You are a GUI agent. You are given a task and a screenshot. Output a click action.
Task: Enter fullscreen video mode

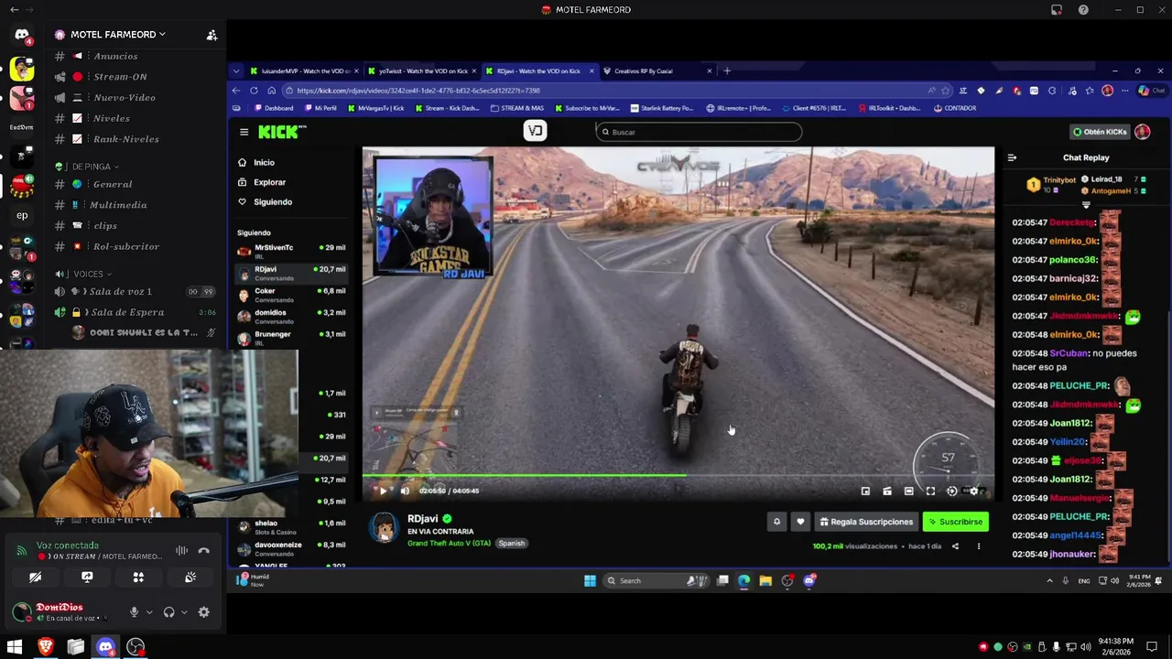930,492
